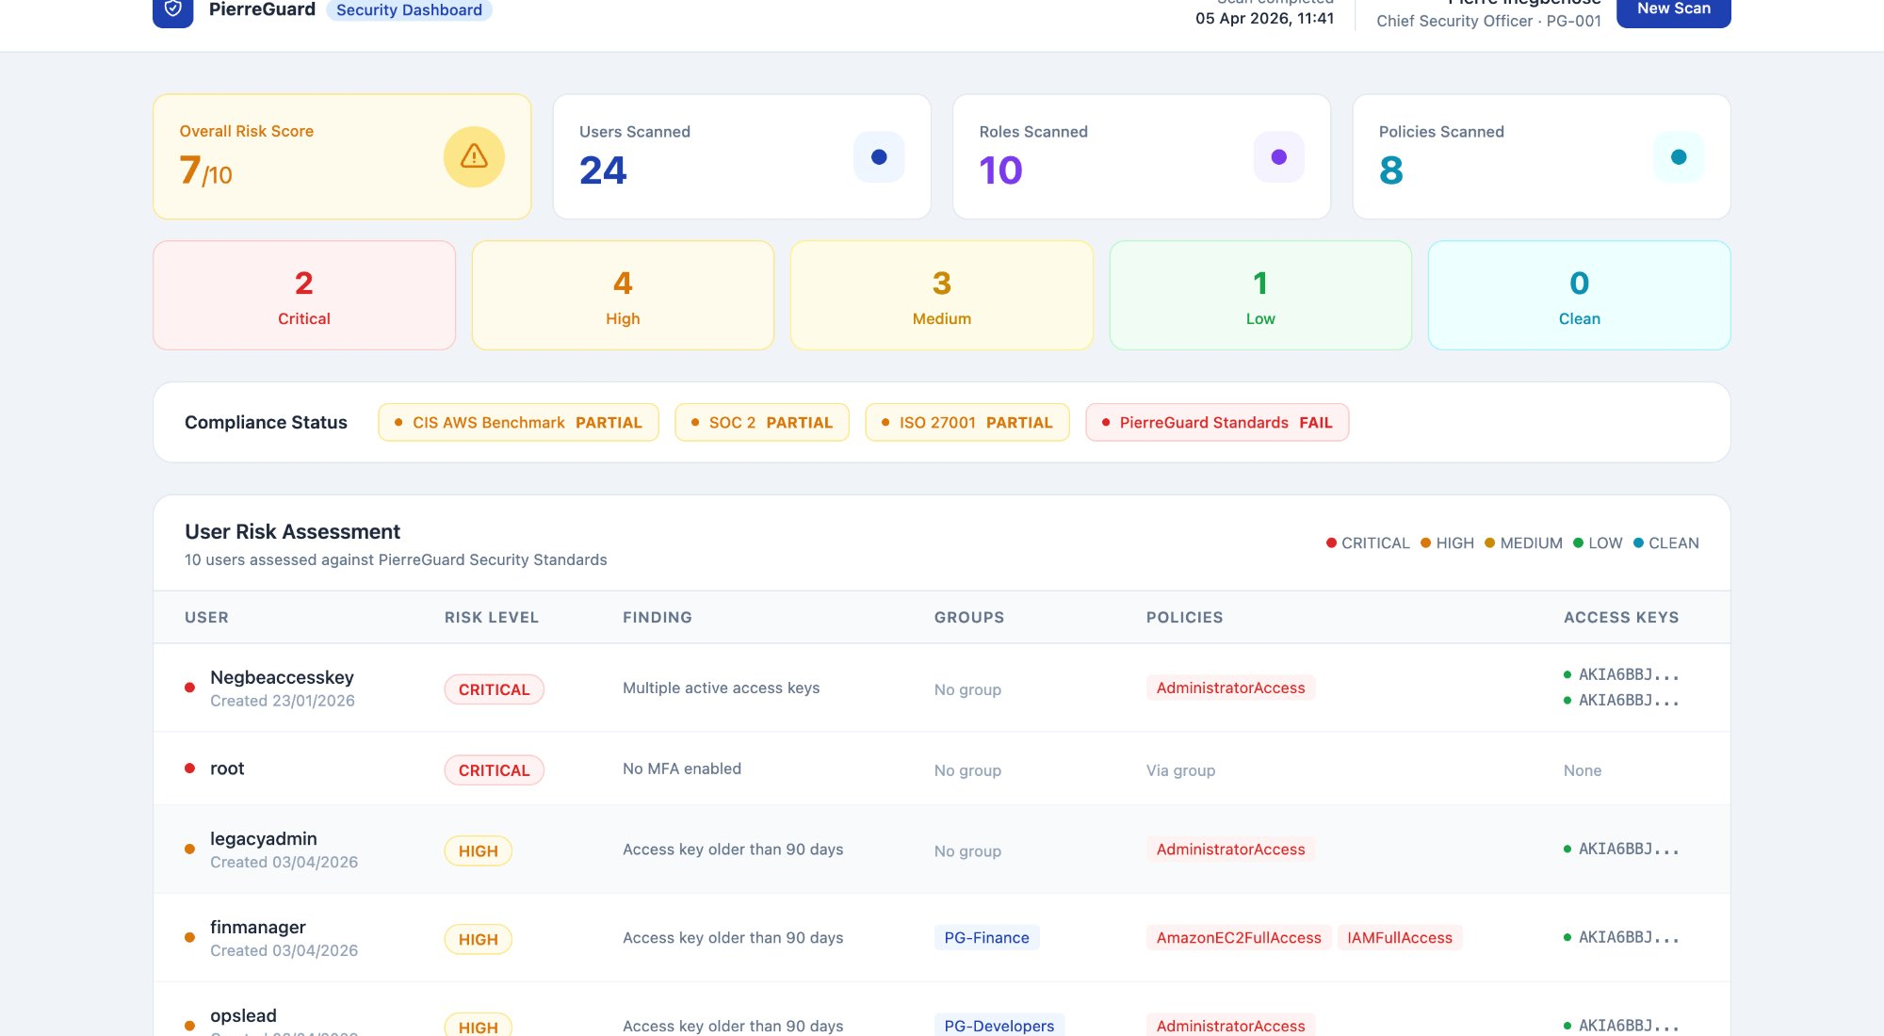The height and width of the screenshot is (1036, 1884).
Task: Click the CRITICAL red legend swatch
Action: click(x=1331, y=543)
